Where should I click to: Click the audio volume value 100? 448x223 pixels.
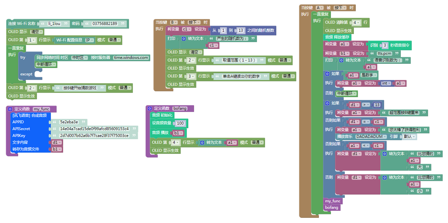pyautogui.click(x=180, y=123)
